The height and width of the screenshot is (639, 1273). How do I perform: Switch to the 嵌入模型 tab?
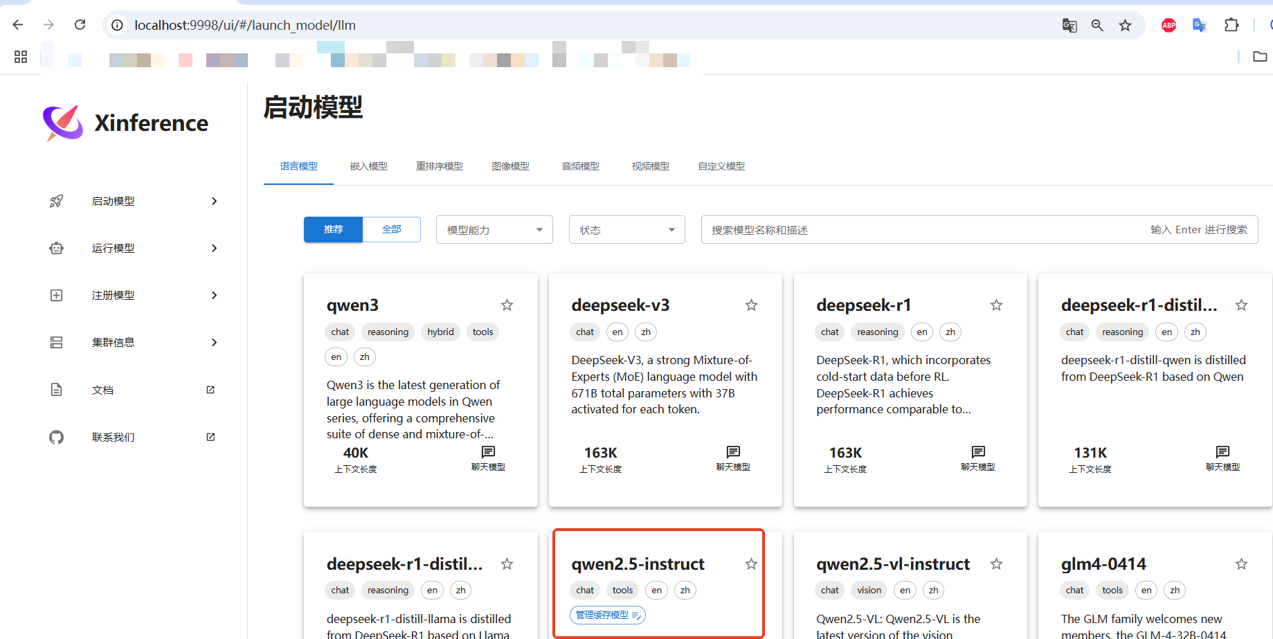(x=369, y=166)
